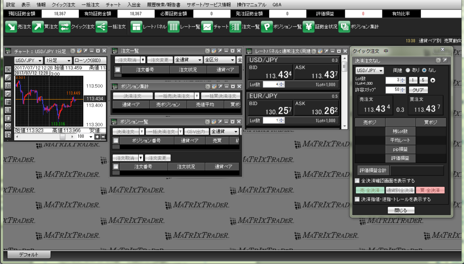The height and width of the screenshot is (264, 464).
Task: Select the 両建 なし radio button
Action: click(x=424, y=70)
